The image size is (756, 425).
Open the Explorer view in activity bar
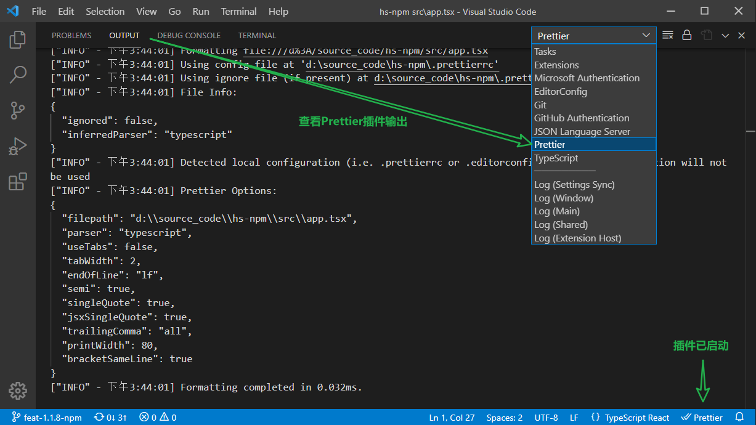[18, 39]
